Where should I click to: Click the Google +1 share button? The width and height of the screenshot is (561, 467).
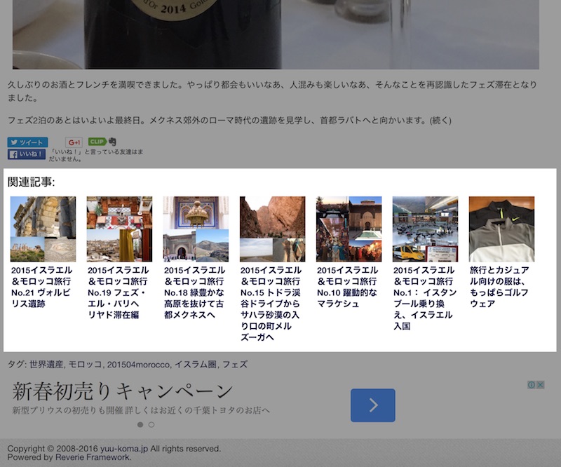click(x=74, y=142)
